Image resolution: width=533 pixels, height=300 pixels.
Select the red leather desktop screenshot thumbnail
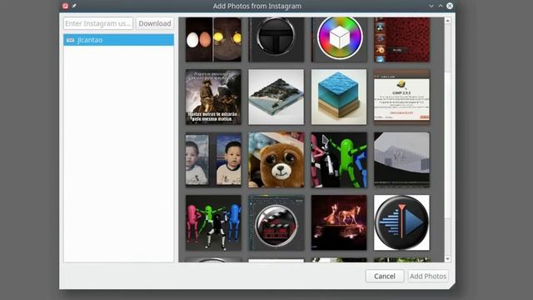click(x=401, y=39)
